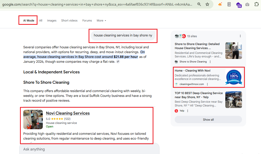
Task: Switch to the Images tab
Action: coord(52,20)
